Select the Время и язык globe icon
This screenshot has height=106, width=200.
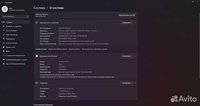coord(4,47)
